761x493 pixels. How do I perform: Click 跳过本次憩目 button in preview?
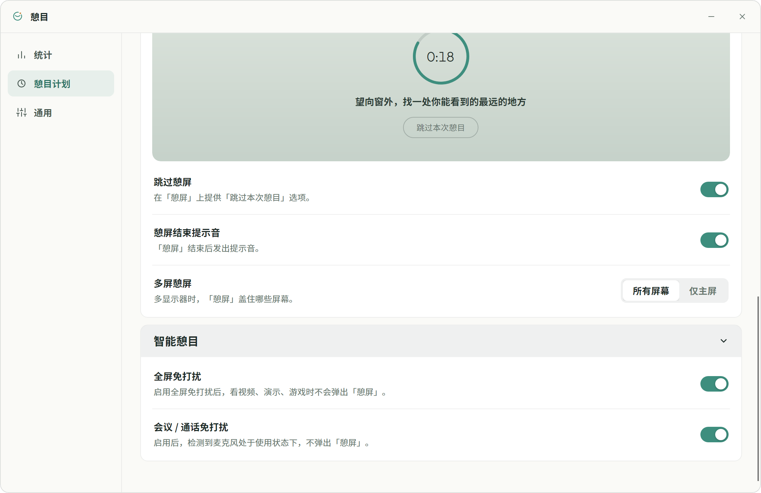[440, 127]
